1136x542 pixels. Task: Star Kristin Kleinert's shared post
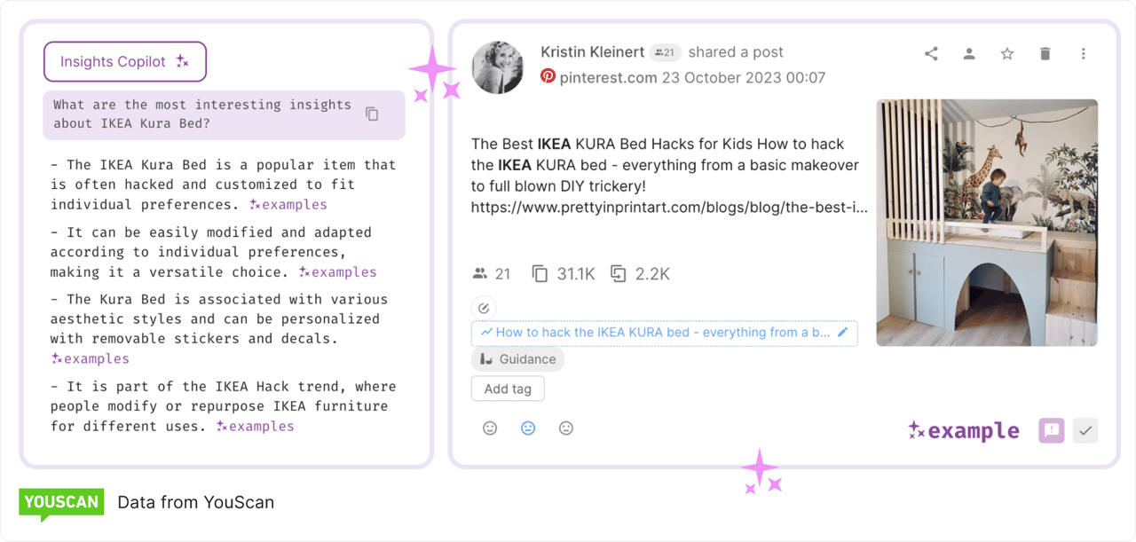pyautogui.click(x=1006, y=53)
